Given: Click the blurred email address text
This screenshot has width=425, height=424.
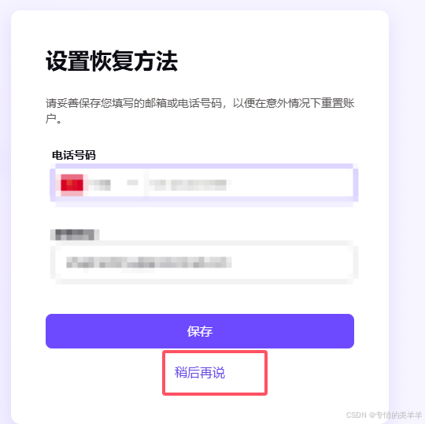Looking at the screenshot, I should 149,262.
